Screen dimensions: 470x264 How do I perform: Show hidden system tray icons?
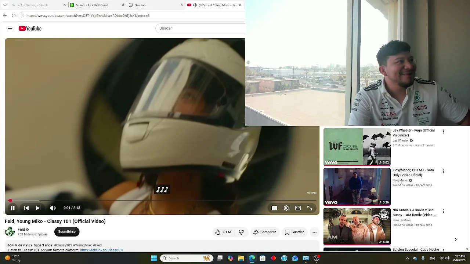(x=407, y=258)
